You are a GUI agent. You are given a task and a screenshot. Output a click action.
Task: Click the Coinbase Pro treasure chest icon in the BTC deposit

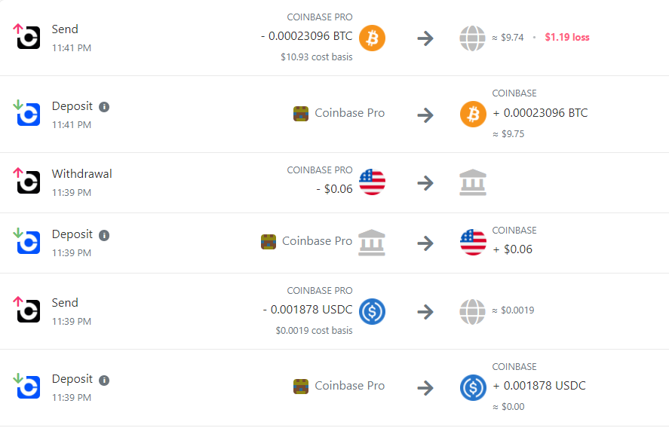tap(301, 113)
